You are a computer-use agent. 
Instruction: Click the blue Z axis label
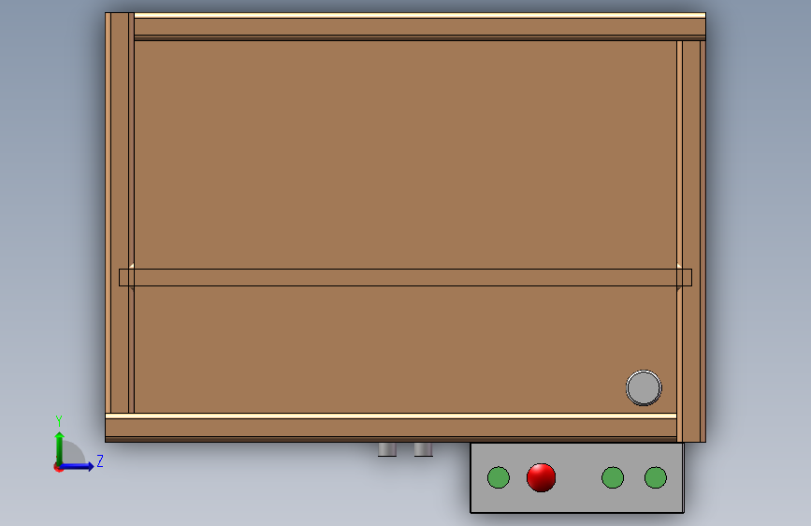coord(100,460)
